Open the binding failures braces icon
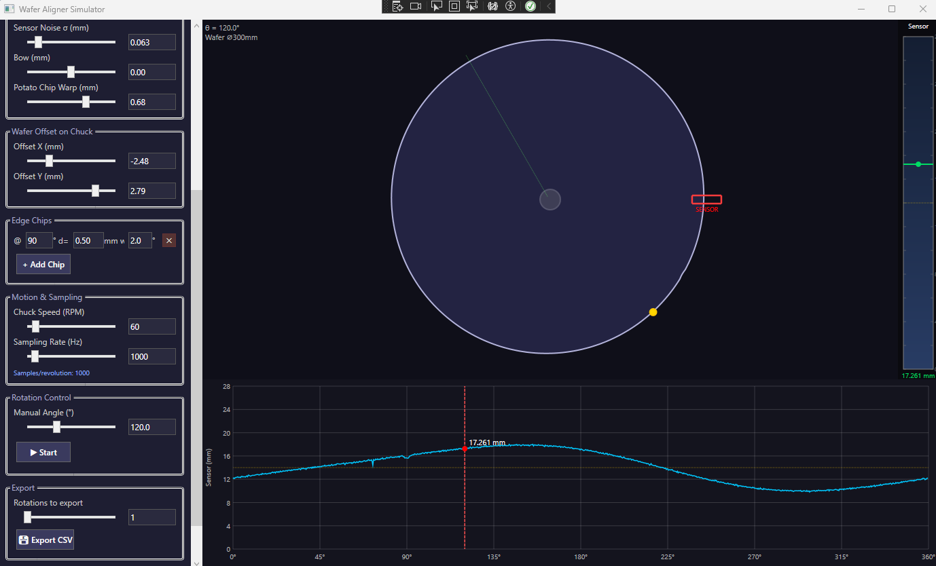The image size is (936, 566). [492, 6]
